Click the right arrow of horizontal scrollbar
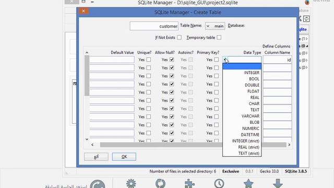Viewport: 334px width, 188px height. tap(289, 145)
